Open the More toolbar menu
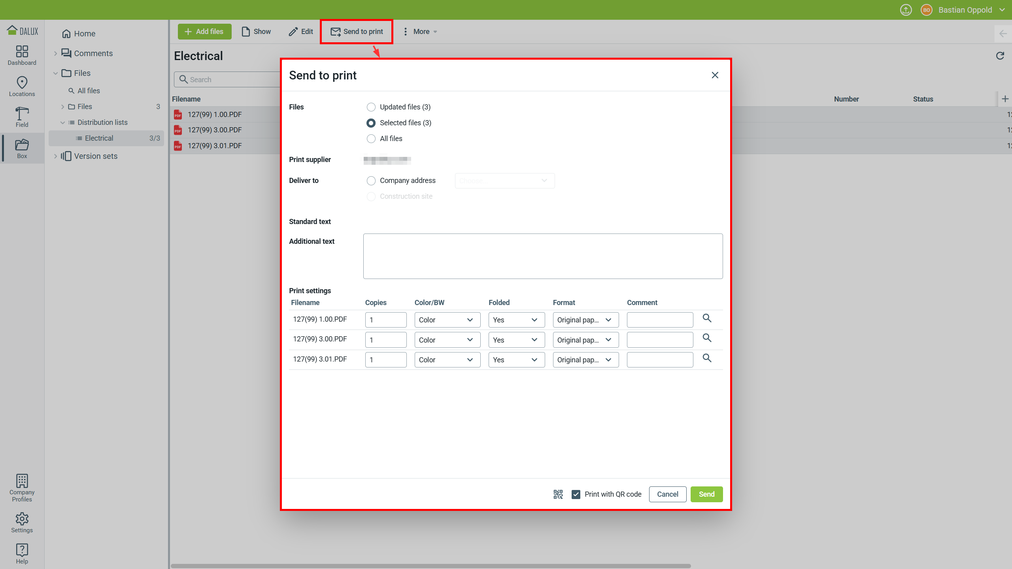 click(x=420, y=32)
